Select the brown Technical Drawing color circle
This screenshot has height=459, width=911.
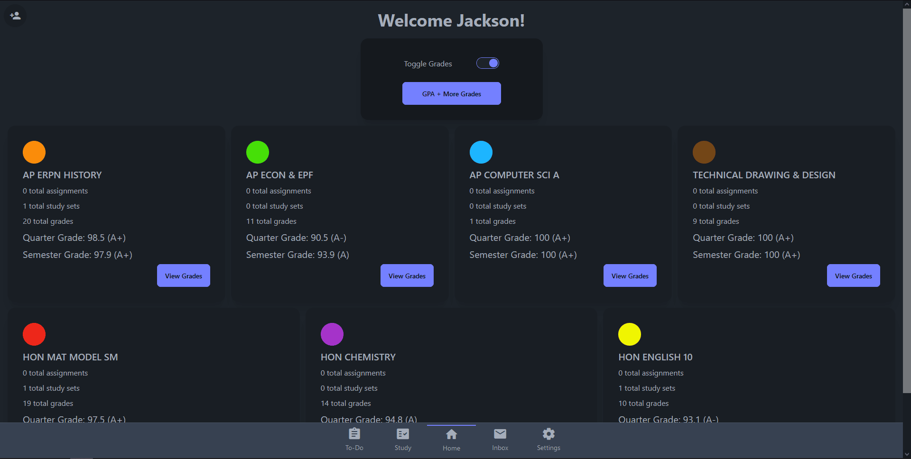click(x=704, y=152)
